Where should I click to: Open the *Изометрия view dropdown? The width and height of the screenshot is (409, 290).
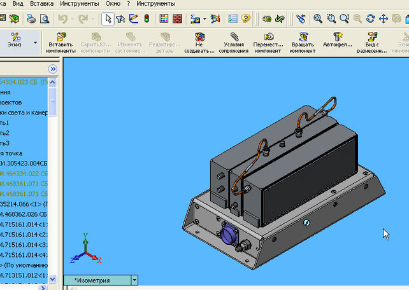point(134,280)
